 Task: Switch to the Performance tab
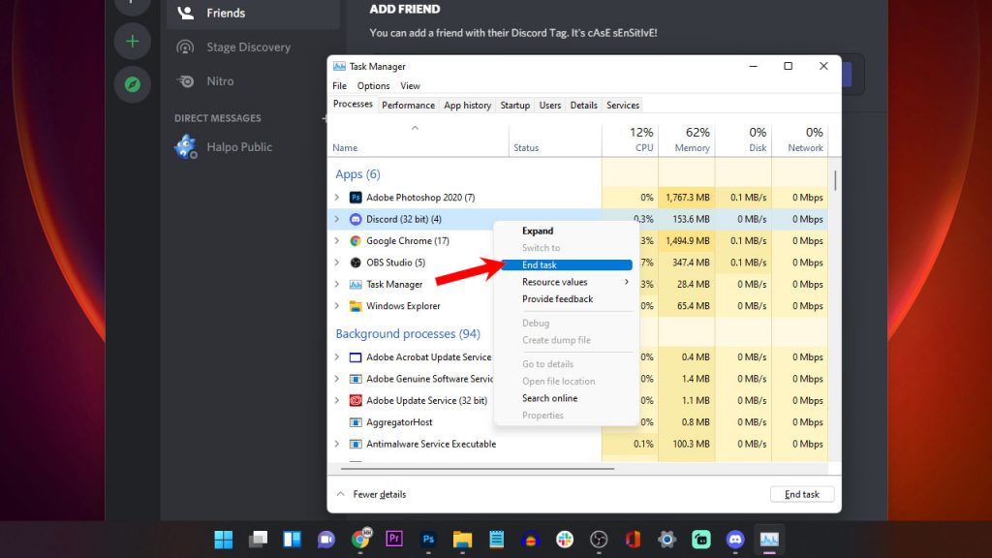[x=408, y=105]
